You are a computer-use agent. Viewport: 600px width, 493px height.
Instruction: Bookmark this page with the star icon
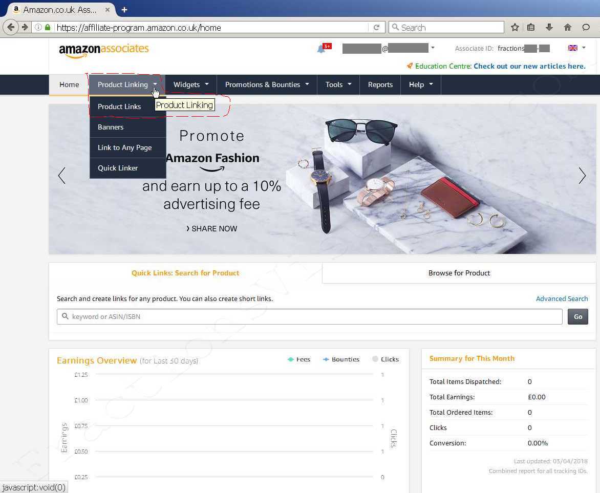[x=515, y=27]
